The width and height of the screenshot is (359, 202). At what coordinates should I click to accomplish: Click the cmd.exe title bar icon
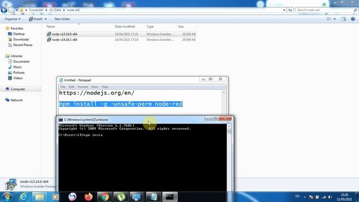coord(61,120)
